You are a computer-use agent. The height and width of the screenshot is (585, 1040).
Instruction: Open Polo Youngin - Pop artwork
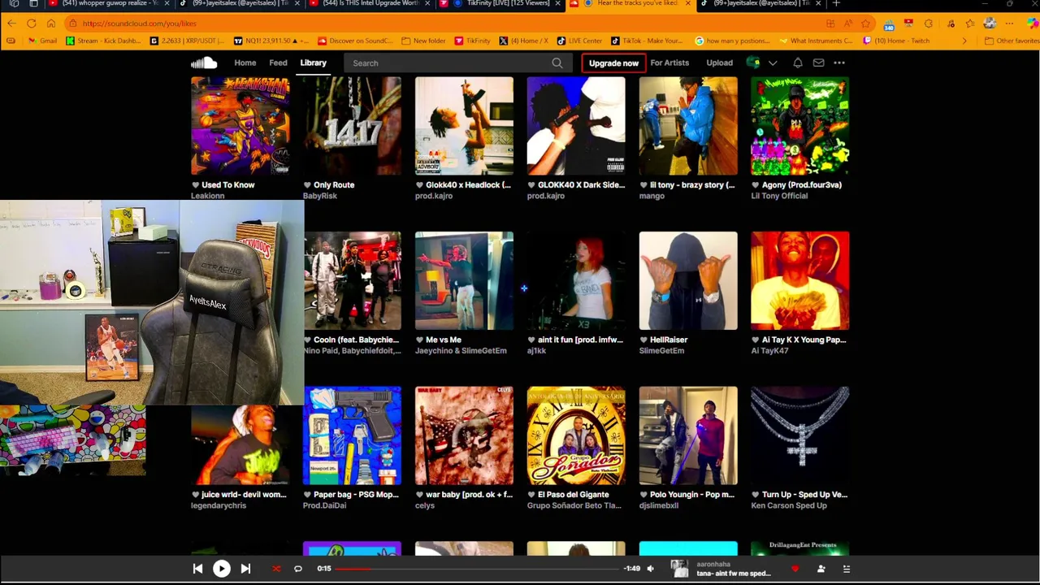[x=688, y=435]
